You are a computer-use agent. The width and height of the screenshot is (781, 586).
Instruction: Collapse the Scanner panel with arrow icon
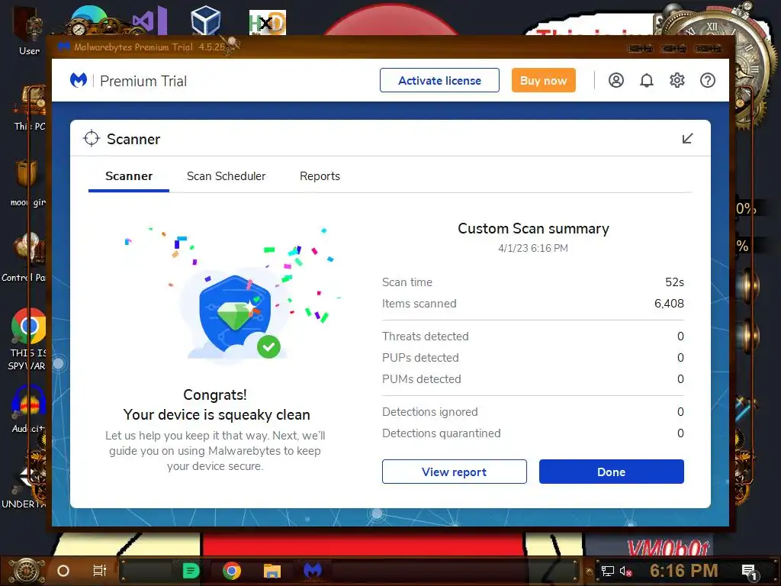pos(687,139)
